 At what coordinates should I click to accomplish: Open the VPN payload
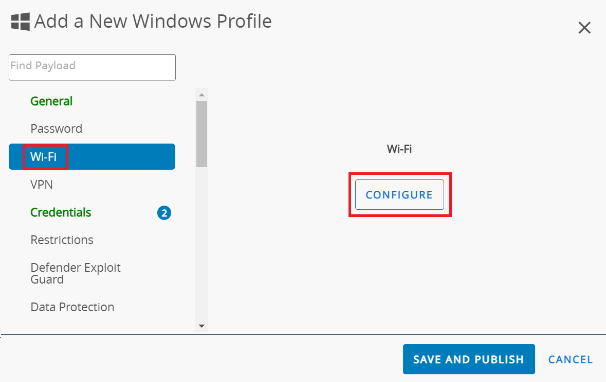point(42,184)
